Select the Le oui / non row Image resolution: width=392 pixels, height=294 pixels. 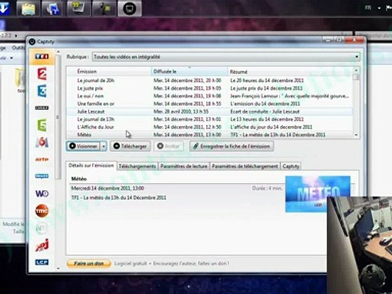click(209, 96)
